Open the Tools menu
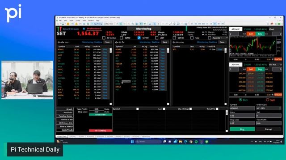Image resolution: width=286 pixels, height=160 pixels. [x=84, y=21]
